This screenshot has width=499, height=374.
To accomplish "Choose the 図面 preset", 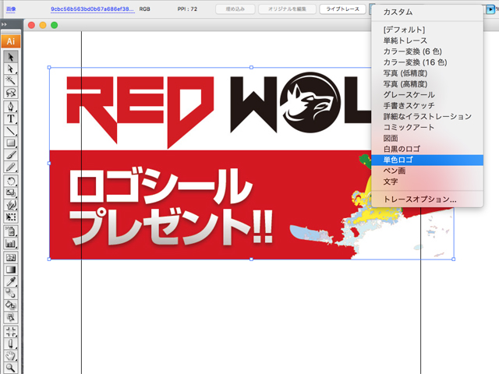I will tap(427, 139).
